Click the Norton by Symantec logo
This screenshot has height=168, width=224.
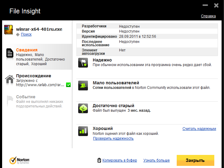point(19,160)
